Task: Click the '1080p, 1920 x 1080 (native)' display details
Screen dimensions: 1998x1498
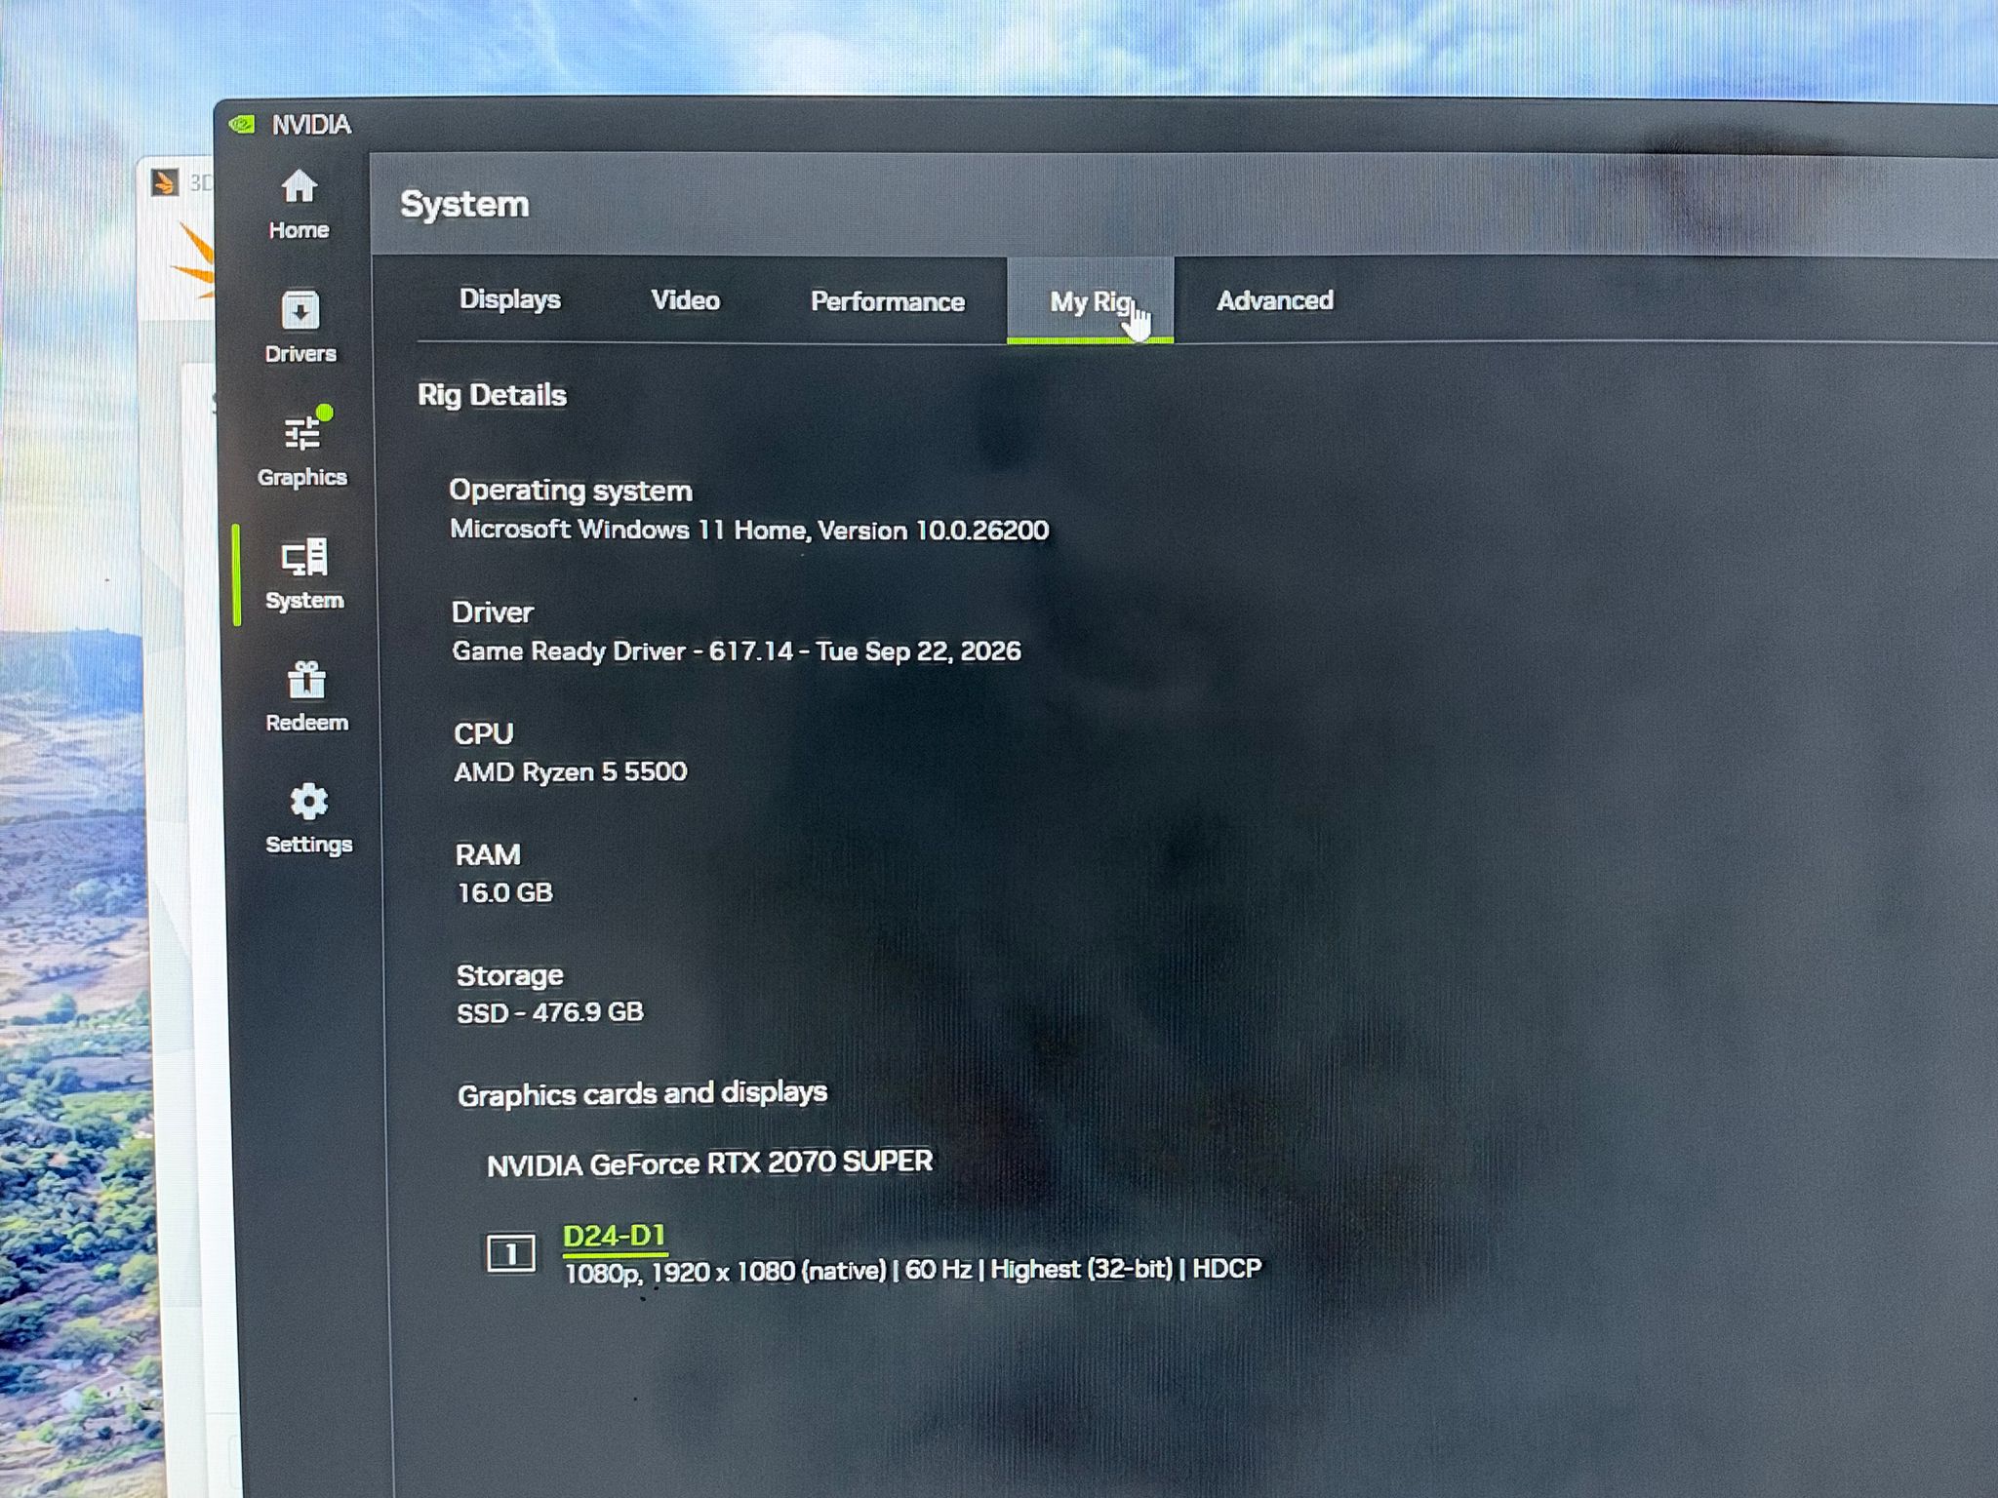Action: click(725, 1272)
